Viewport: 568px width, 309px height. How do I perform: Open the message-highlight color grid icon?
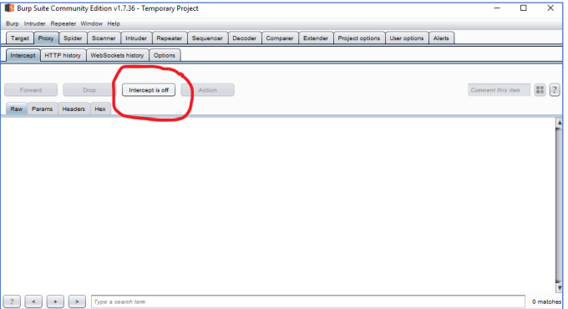[x=540, y=90]
